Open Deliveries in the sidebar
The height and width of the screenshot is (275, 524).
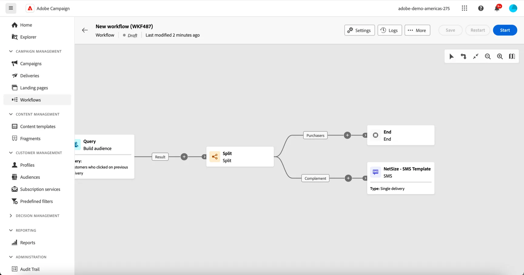coord(37,76)
